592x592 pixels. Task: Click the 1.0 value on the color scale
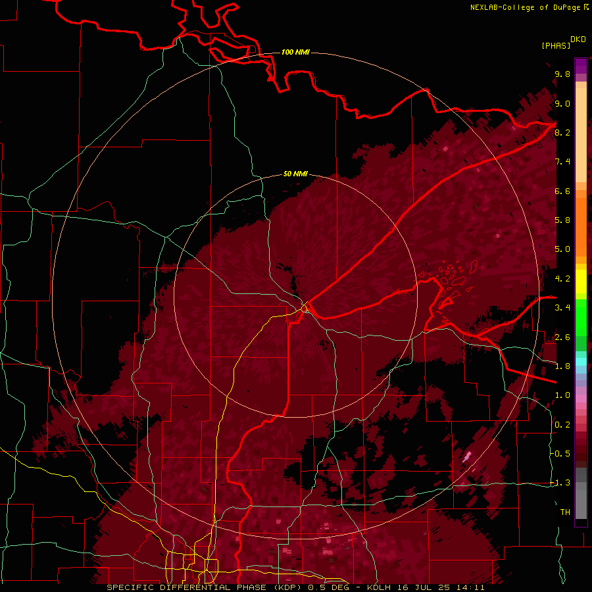562,395
